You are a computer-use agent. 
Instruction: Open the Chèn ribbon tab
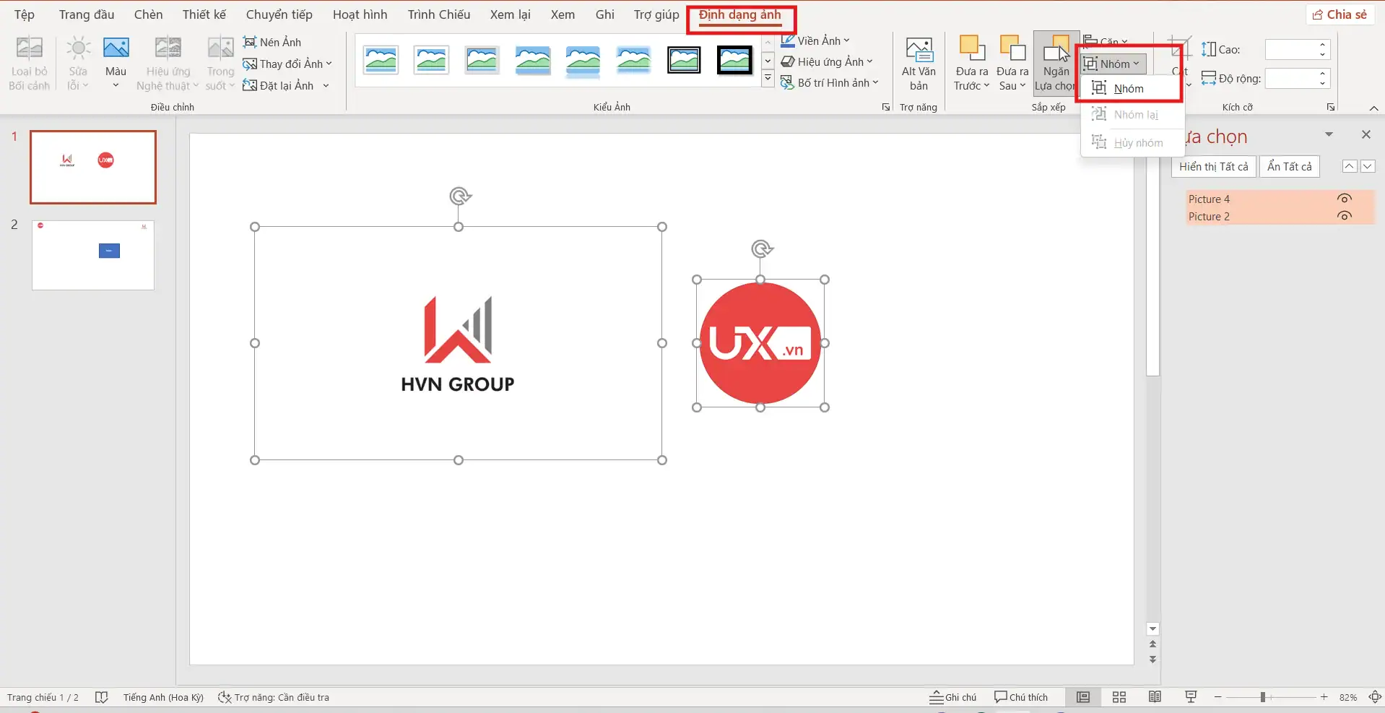click(148, 14)
